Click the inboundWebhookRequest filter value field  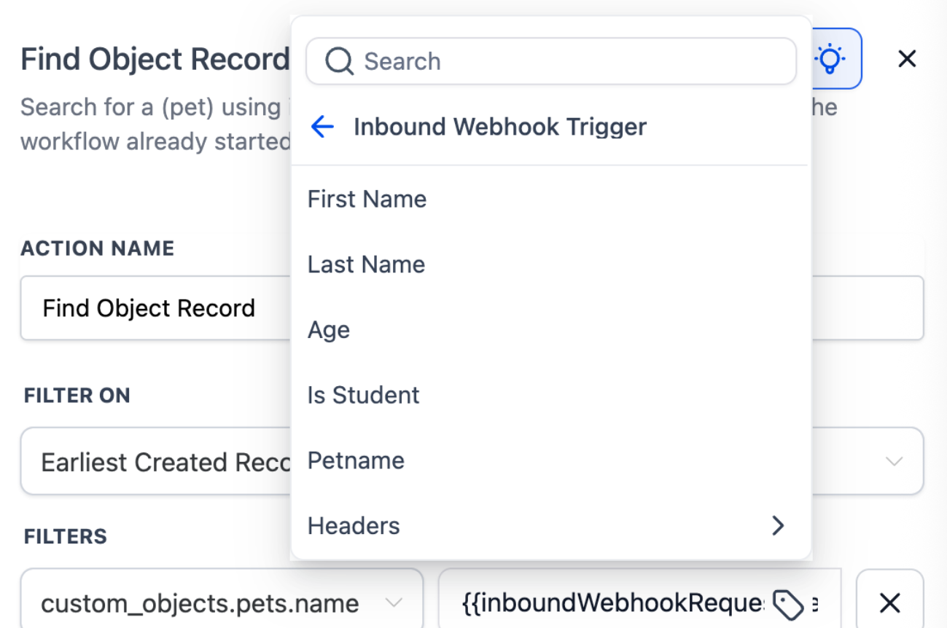[612, 603]
